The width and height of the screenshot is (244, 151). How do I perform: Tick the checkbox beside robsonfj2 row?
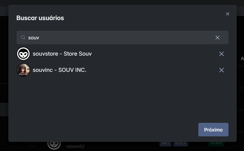pyautogui.click(x=32, y=144)
